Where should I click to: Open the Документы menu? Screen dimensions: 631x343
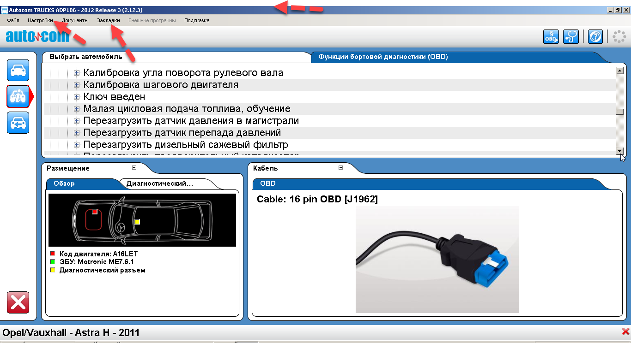pos(75,20)
